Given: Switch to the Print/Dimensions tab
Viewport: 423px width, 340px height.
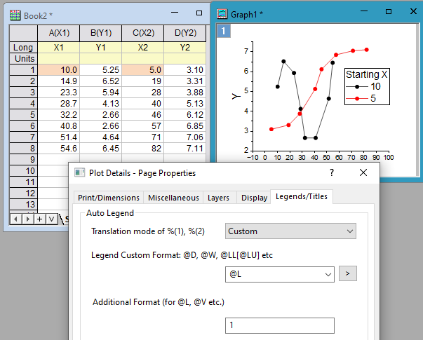Looking at the screenshot, I should click(107, 198).
